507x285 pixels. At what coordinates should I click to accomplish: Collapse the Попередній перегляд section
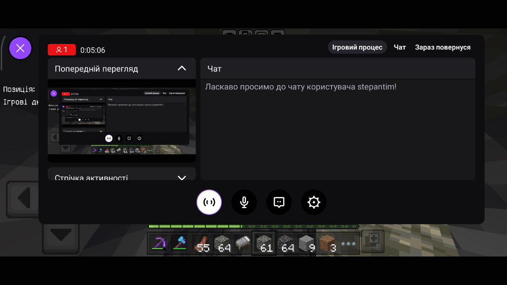point(182,68)
